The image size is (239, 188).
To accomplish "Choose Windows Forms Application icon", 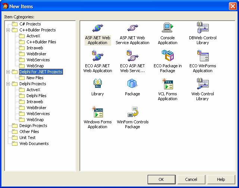I will pos(98,112).
